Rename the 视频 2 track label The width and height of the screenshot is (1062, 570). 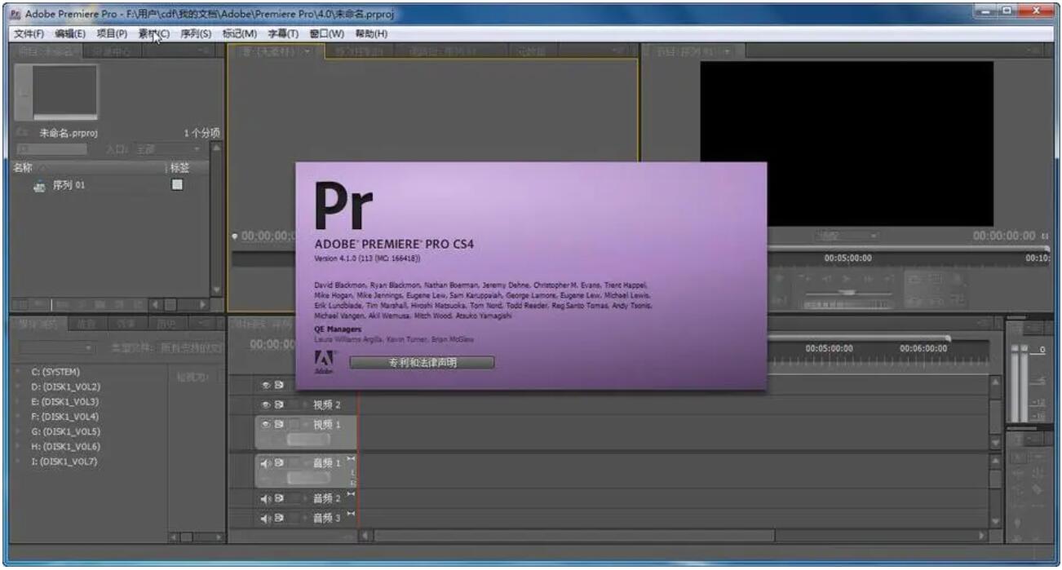[327, 405]
